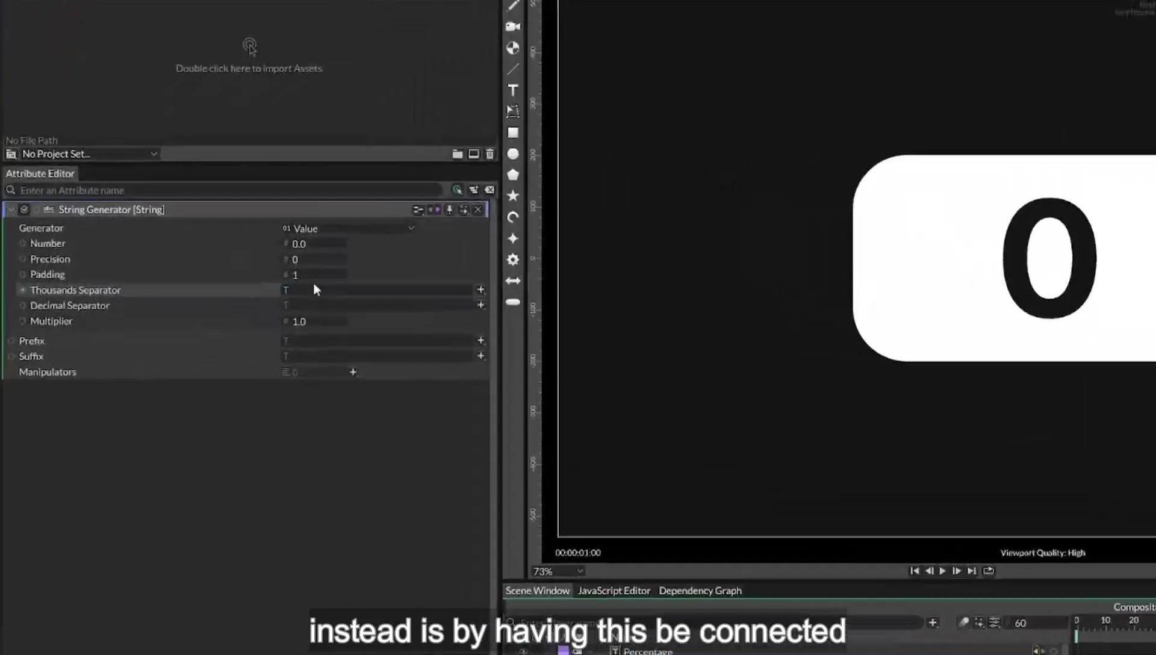The width and height of the screenshot is (1156, 655).
Task: Select the Polygon shape tool
Action: click(x=513, y=175)
